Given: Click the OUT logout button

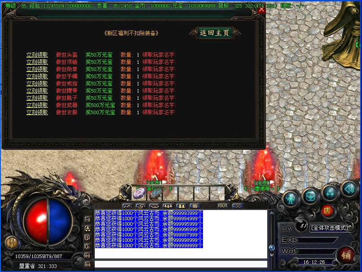Looking at the screenshot, I should 223,206.
